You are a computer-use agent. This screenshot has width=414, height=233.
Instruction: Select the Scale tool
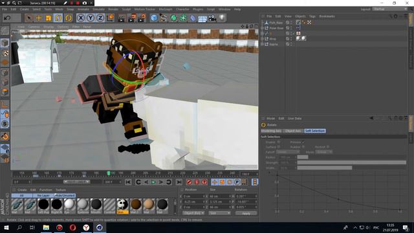click(x=49, y=18)
